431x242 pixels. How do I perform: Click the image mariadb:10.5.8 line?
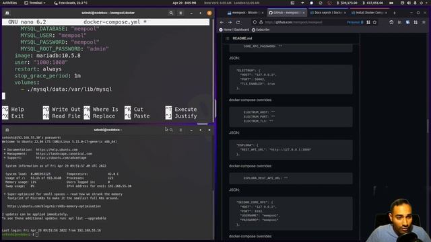[x=48, y=56]
